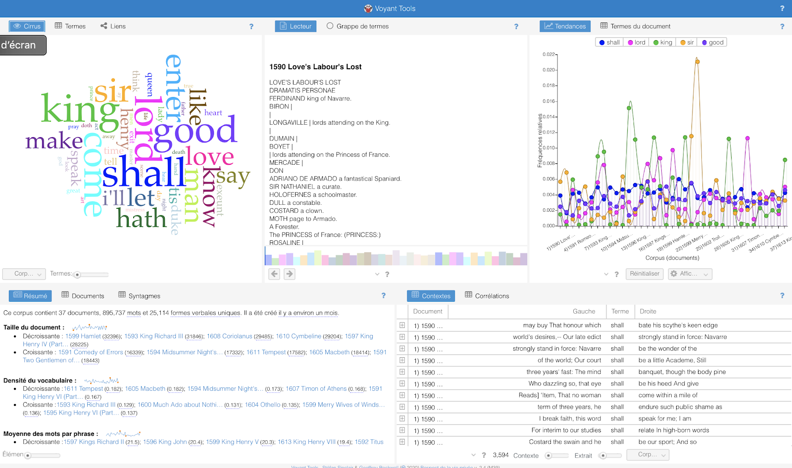Expand the first context row plus icon
792x468 pixels.
coord(402,325)
